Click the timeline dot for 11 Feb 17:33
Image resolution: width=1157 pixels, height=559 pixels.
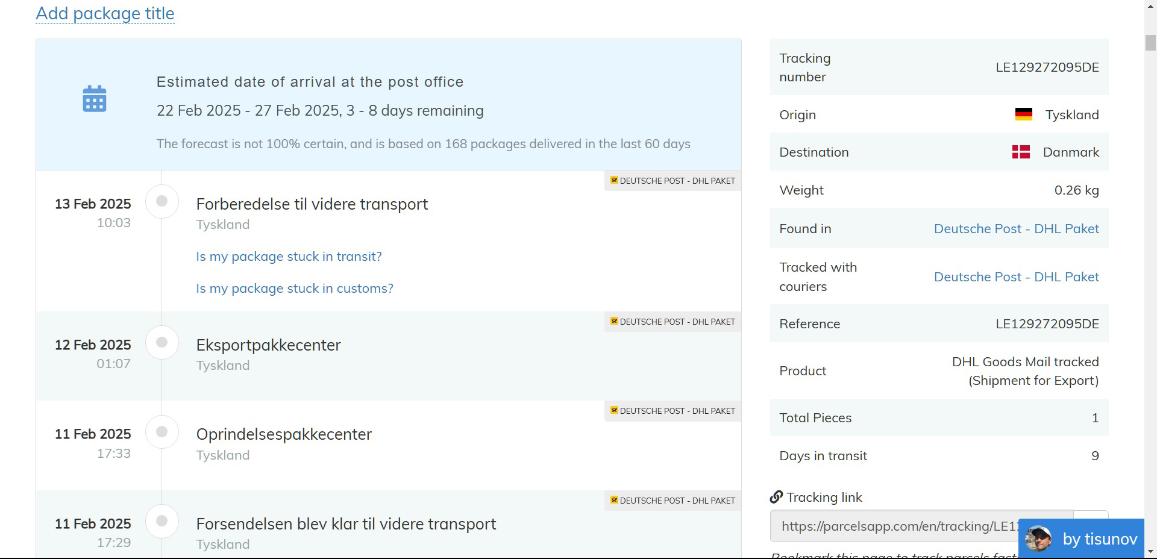161,431
